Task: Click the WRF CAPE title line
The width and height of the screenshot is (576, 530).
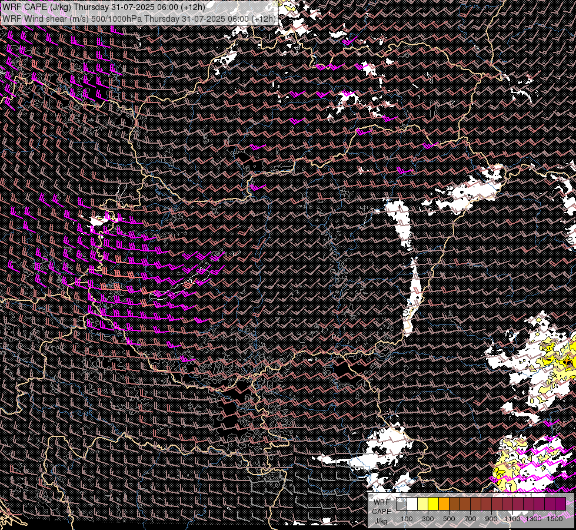Action: point(104,7)
